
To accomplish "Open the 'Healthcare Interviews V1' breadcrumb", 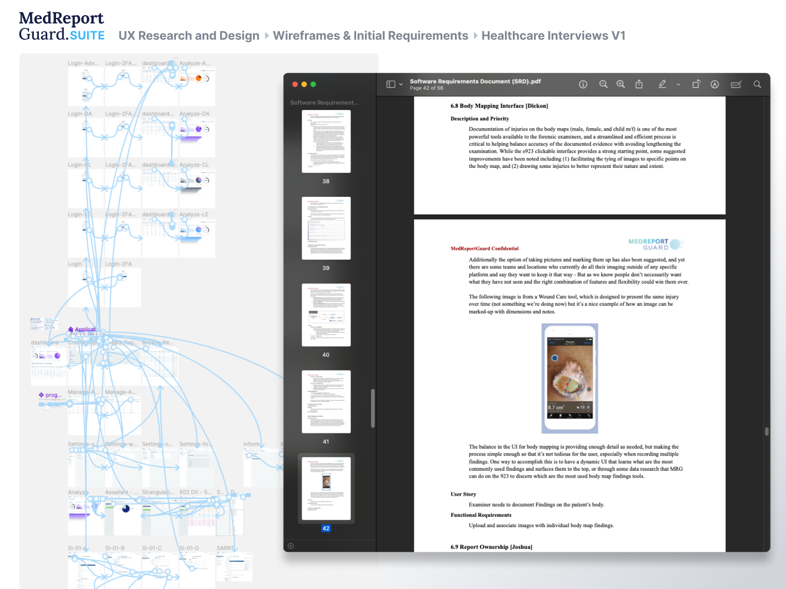I will click(554, 36).
